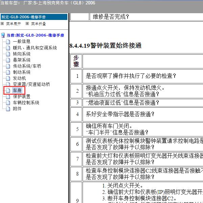Open the 悬架系统 chapter
Image resolution: width=203 pixels, height=203 pixels.
22,60
